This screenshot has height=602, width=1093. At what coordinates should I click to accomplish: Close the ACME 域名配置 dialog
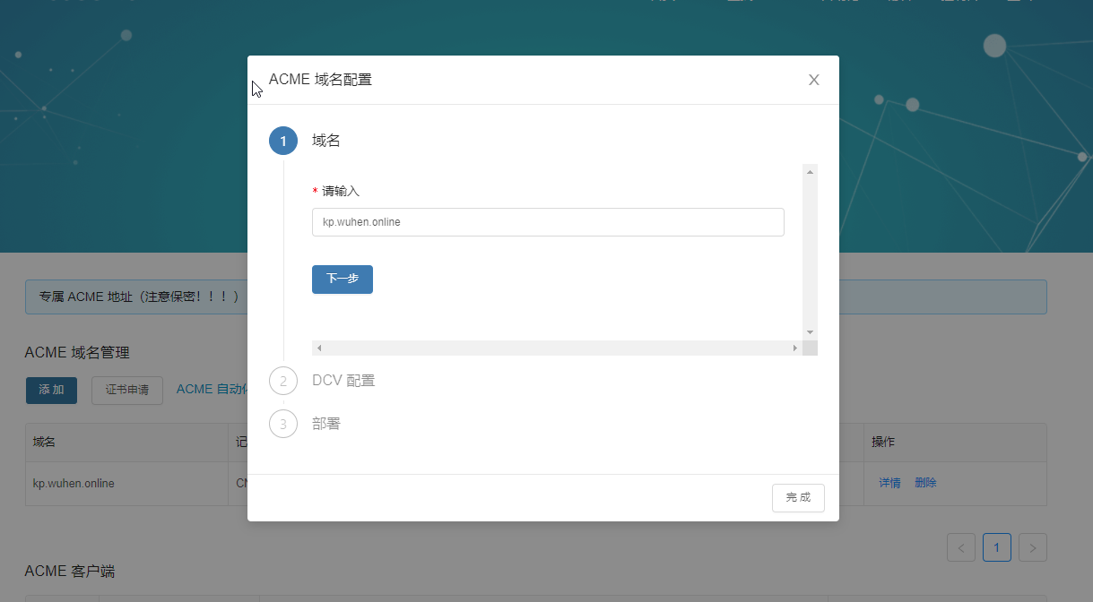[x=813, y=80]
